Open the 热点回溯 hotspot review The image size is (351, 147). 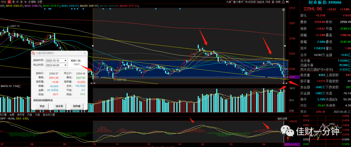[250, 2]
